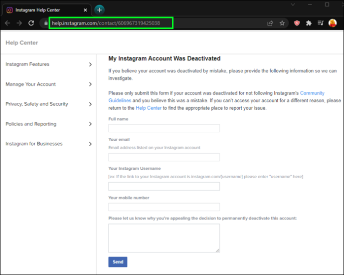Viewport: 344px width, 275px height.
Task: Reload the page with refresh icon
Action: coord(31,23)
